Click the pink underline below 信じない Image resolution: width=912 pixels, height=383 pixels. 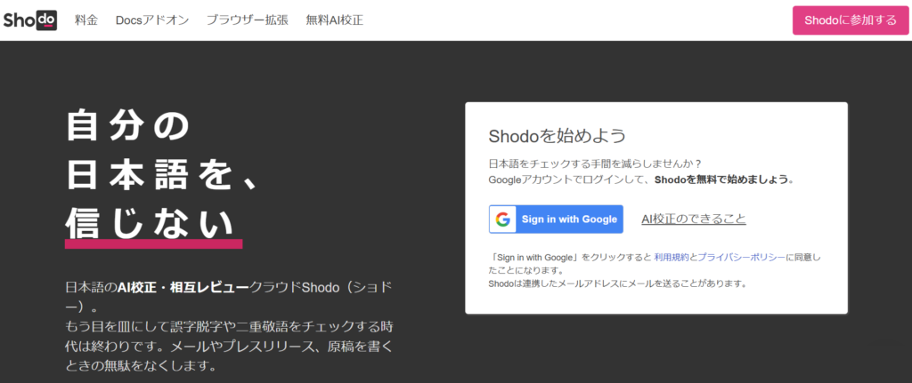(153, 243)
